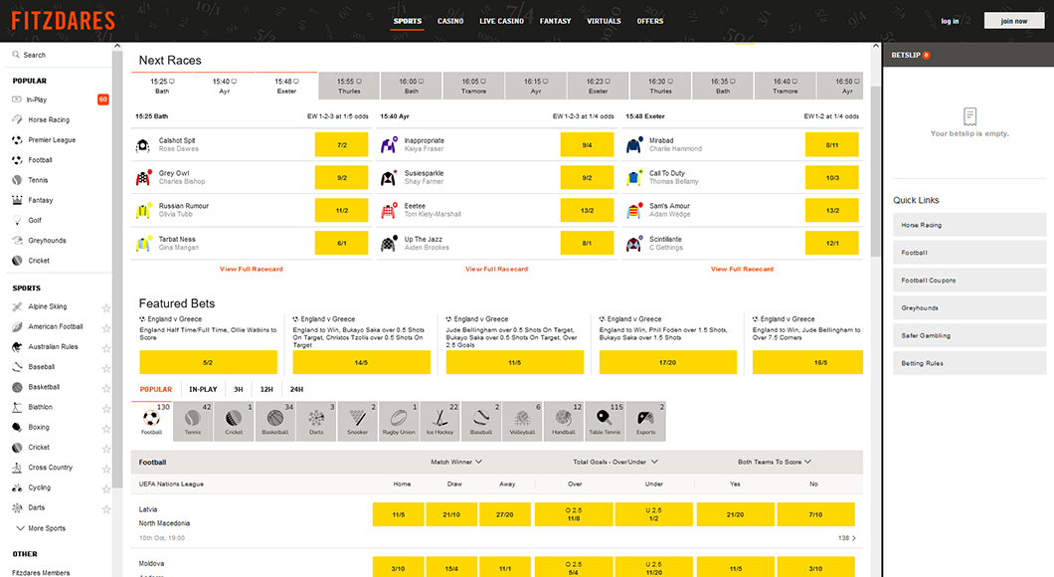Open Alpine Skiing in Sports list
This screenshot has width=1054, height=577.
pos(47,306)
